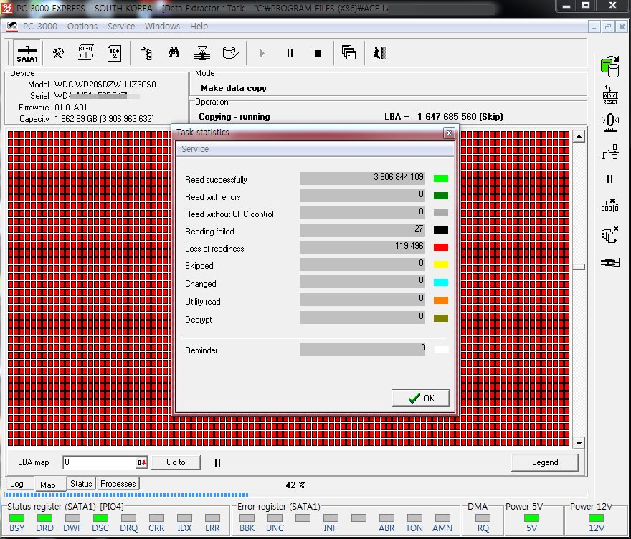Click the Utility read orange swatch
The height and width of the screenshot is (539, 631).
coord(441,300)
